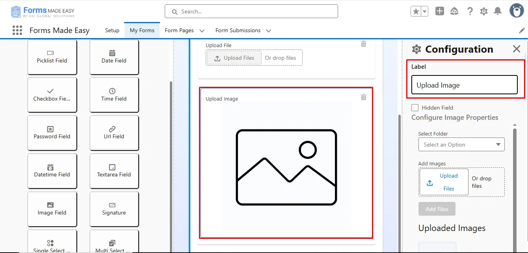Select the image placeholder in Upload Image field
528x253 pixels.
pos(286,167)
